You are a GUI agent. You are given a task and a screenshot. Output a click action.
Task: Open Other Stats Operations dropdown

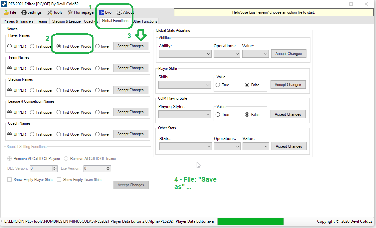227,146
